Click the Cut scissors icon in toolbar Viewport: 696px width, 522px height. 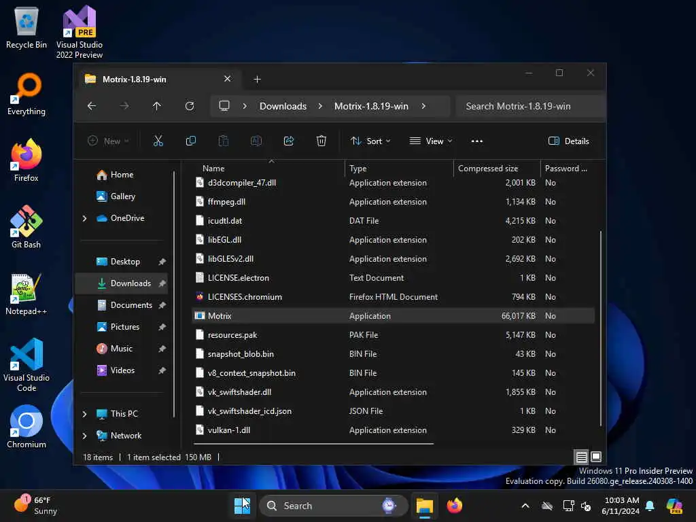click(x=158, y=141)
